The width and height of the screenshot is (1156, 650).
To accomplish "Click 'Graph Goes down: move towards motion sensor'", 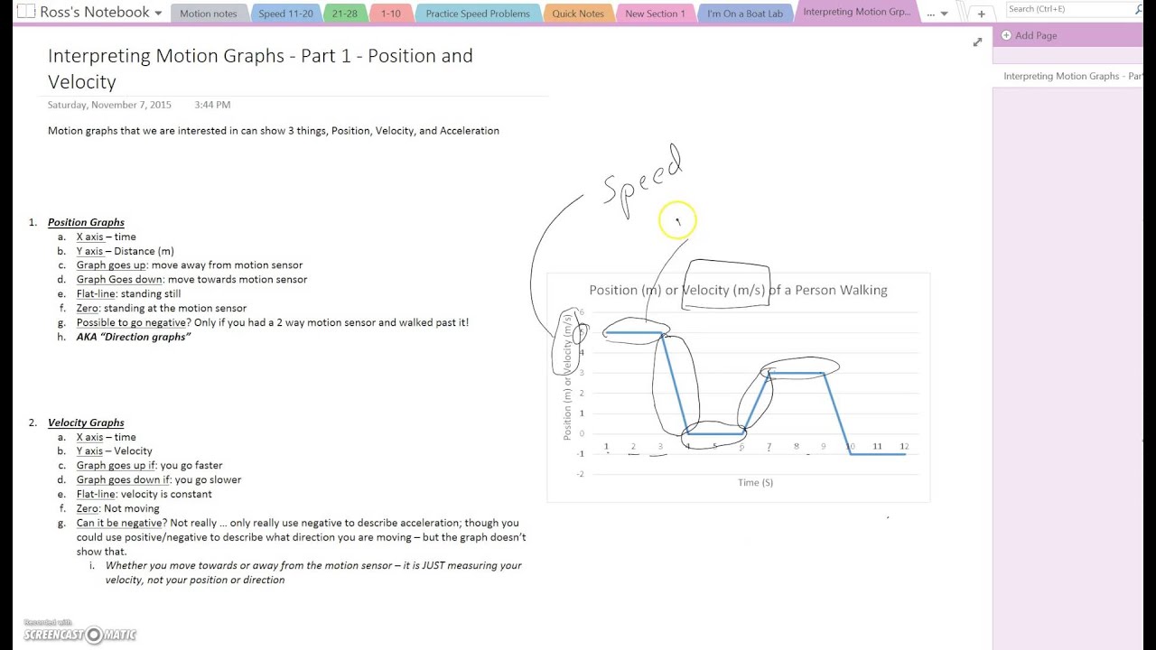I will click(x=191, y=279).
